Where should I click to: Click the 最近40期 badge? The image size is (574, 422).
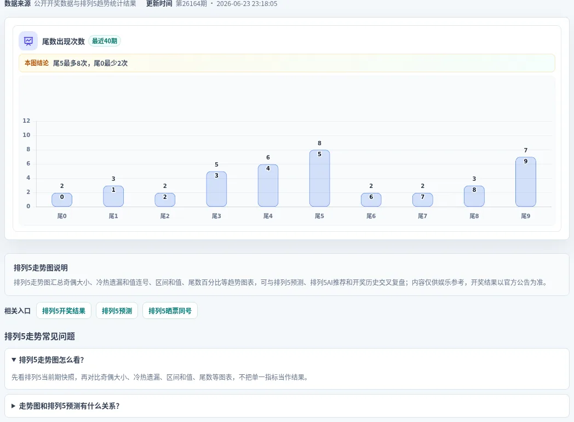[105, 41]
